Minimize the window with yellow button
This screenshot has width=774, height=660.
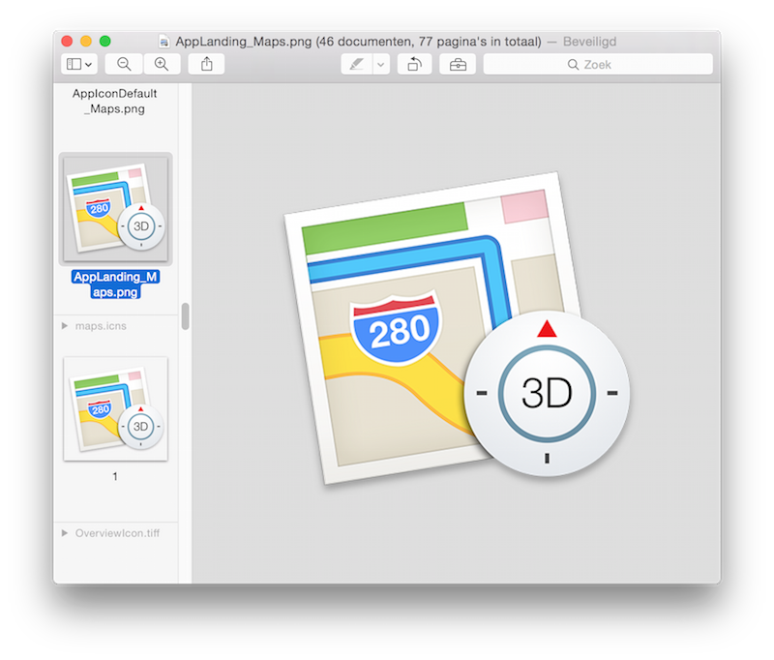pyautogui.click(x=86, y=41)
